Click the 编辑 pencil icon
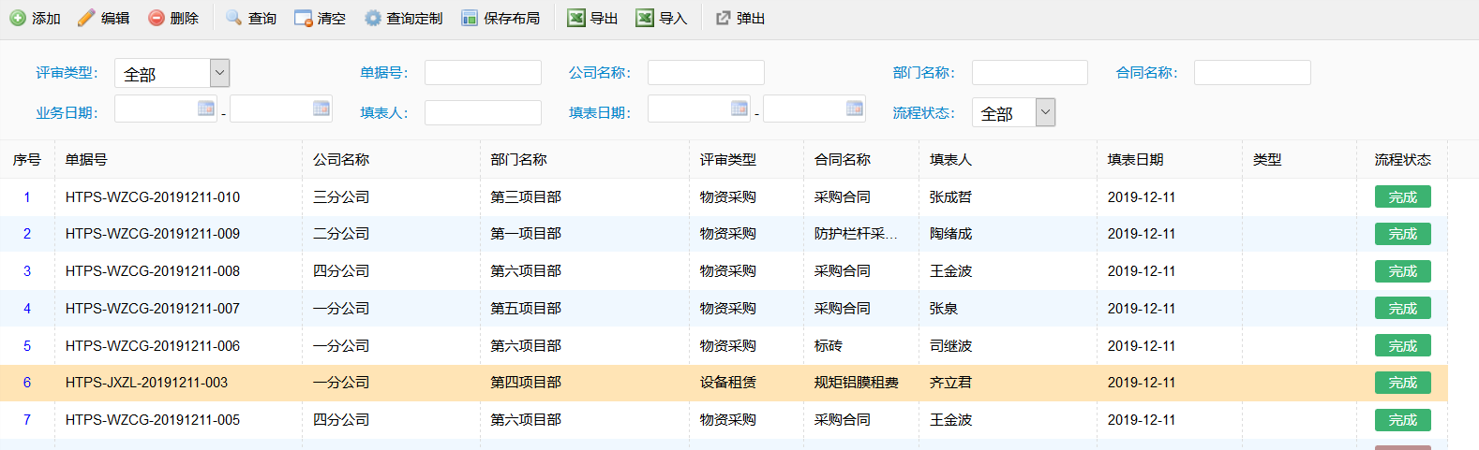 pyautogui.click(x=86, y=18)
